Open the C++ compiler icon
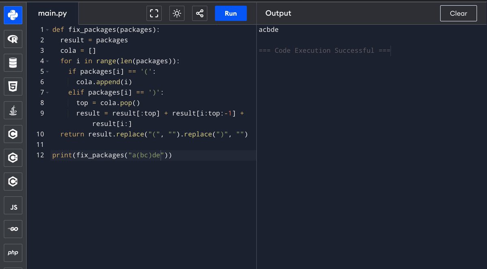Viewport: 487px width, 269px height. click(x=13, y=158)
